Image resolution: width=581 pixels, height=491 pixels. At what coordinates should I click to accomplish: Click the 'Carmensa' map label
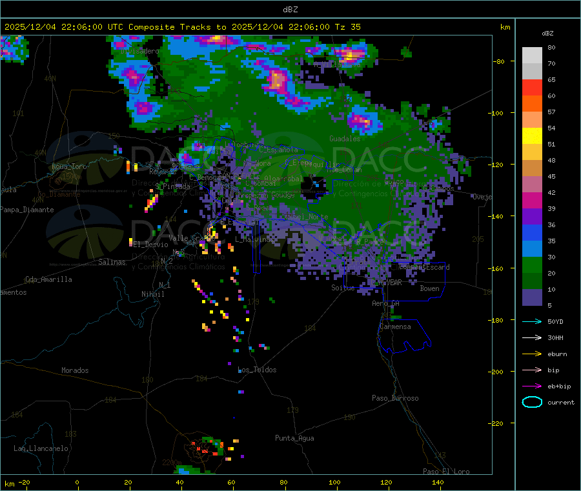pyautogui.click(x=395, y=326)
